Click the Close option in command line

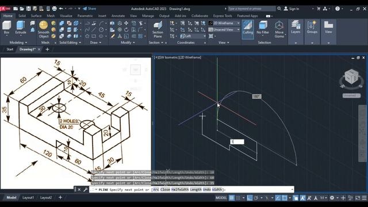[165, 189]
